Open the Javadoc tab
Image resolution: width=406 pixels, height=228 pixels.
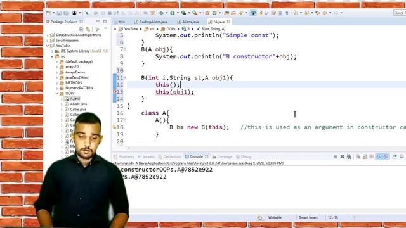147,156
